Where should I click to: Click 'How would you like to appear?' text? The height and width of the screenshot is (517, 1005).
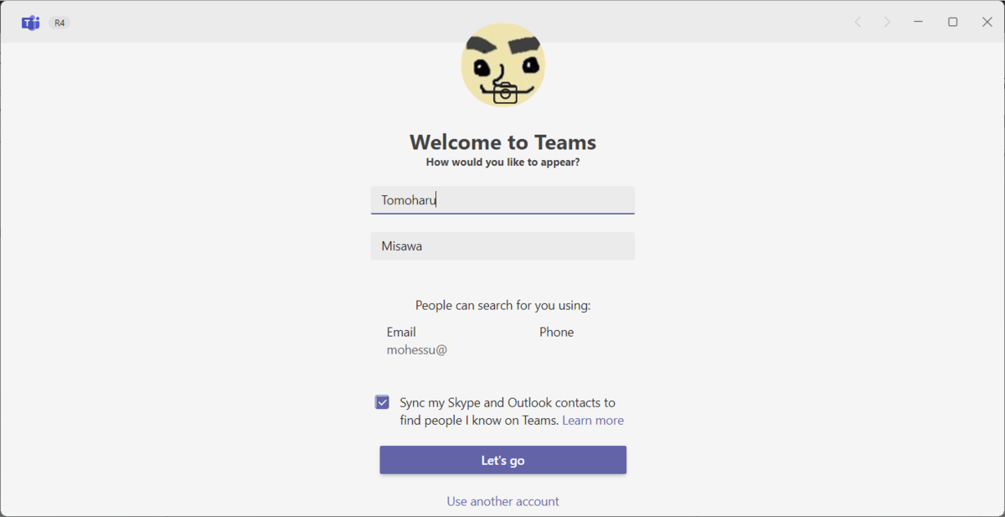(502, 163)
